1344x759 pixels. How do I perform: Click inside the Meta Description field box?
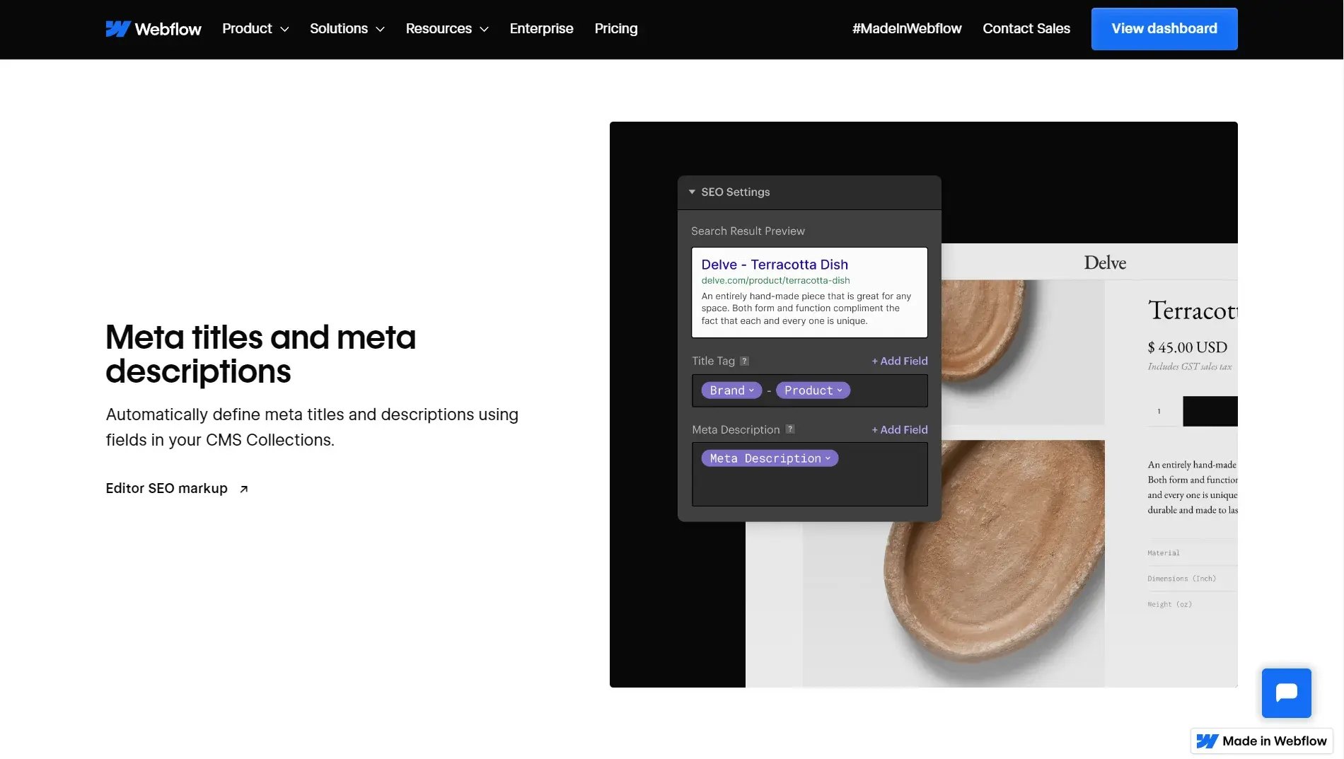point(810,475)
